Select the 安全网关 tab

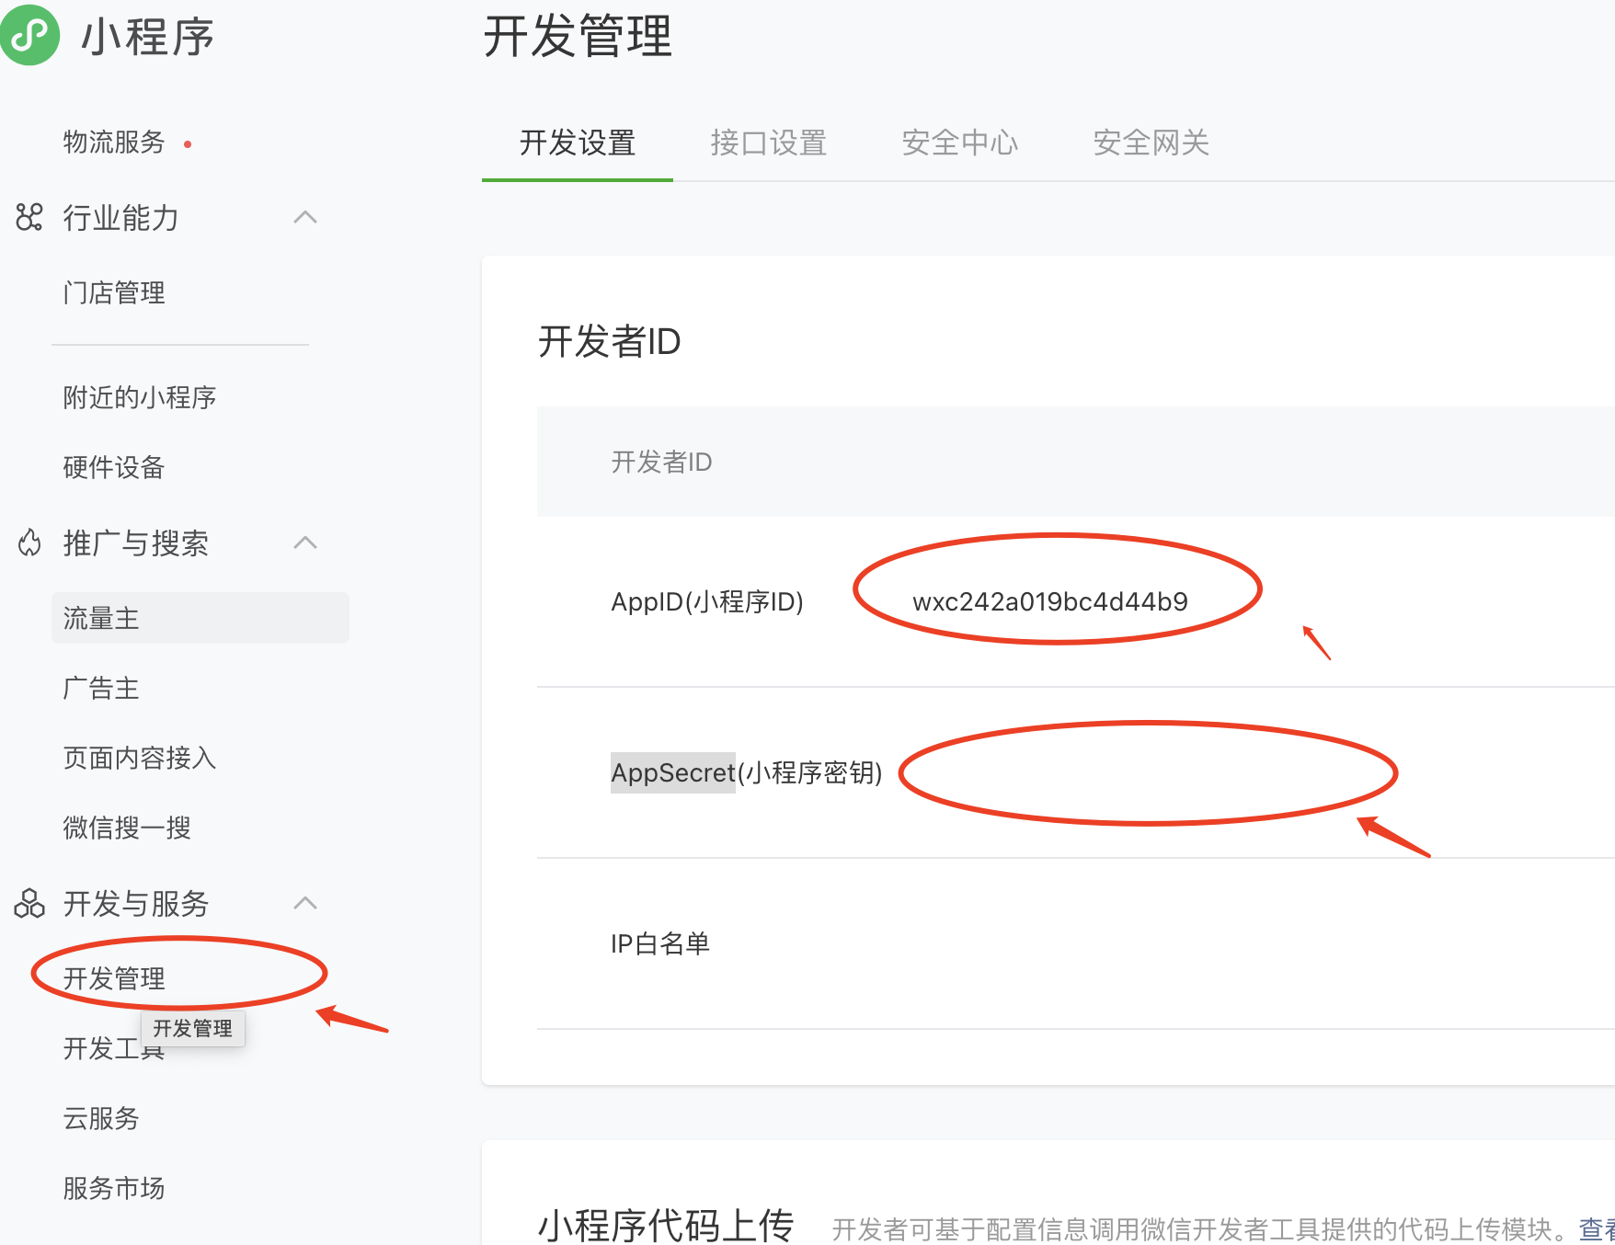click(1151, 143)
